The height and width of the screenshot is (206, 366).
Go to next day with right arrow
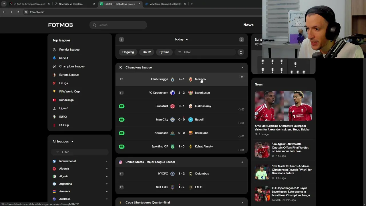pos(242,39)
